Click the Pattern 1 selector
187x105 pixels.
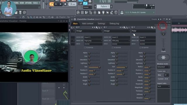[x=103, y=6]
